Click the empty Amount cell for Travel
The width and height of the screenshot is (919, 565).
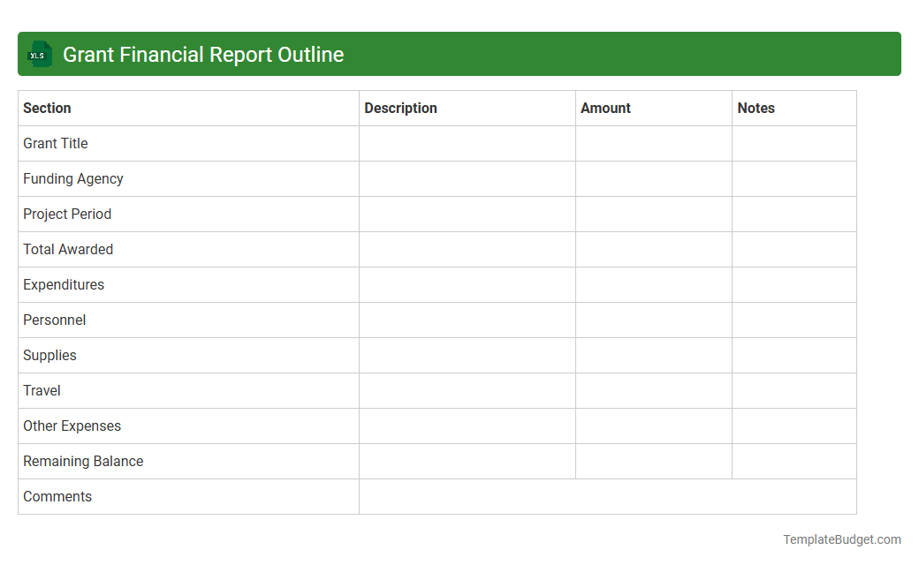tap(653, 390)
